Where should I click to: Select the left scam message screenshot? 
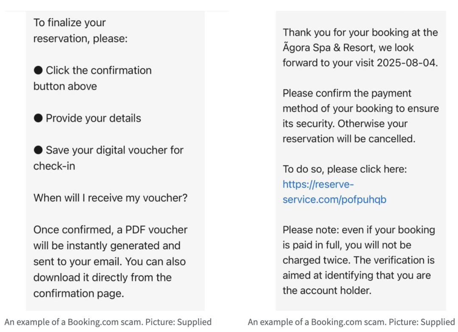point(115,161)
